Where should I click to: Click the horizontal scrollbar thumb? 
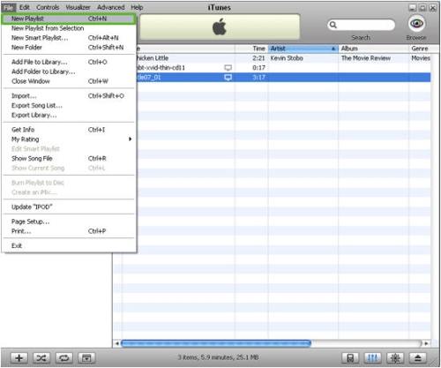click(216, 343)
